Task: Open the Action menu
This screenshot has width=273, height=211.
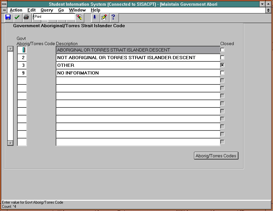Action: pyautogui.click(x=16, y=10)
